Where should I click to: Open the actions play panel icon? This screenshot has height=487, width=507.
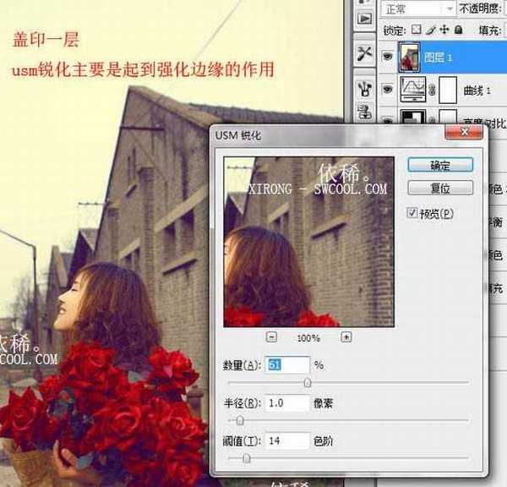(x=365, y=19)
